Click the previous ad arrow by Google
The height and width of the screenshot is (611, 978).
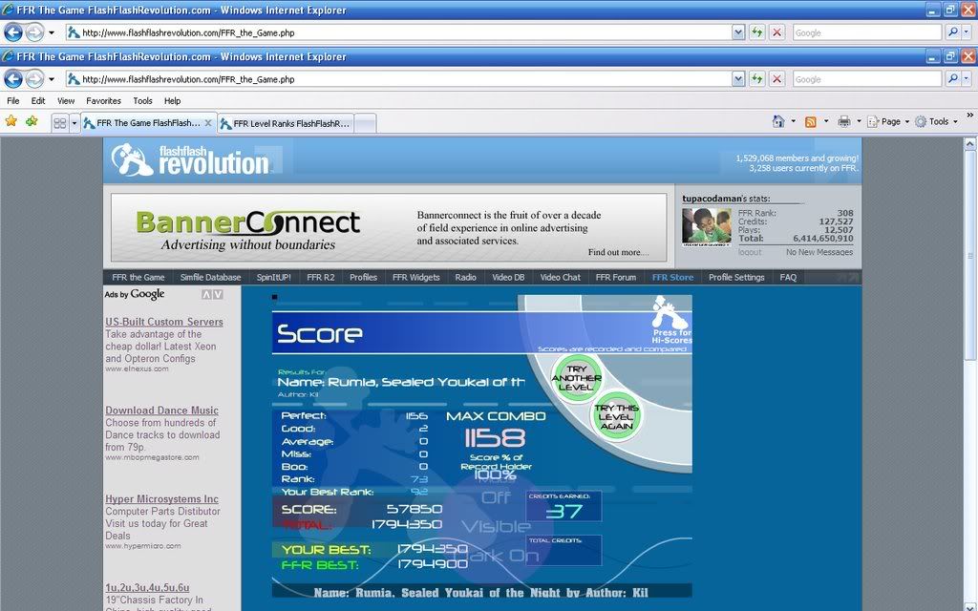coord(204,294)
